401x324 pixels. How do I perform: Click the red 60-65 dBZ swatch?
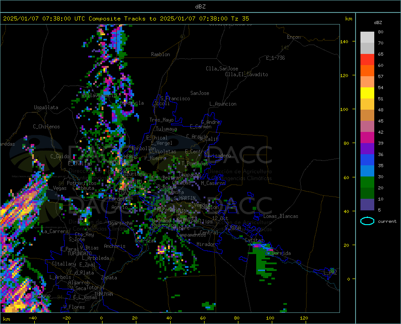[367, 60]
